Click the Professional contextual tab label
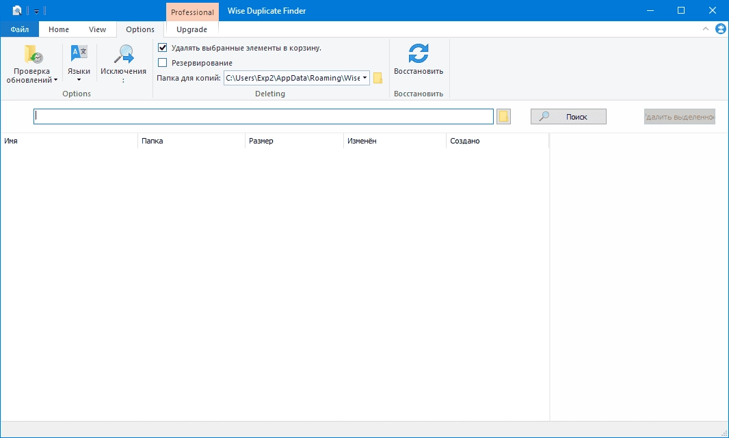Image resolution: width=729 pixels, height=438 pixels. click(192, 12)
